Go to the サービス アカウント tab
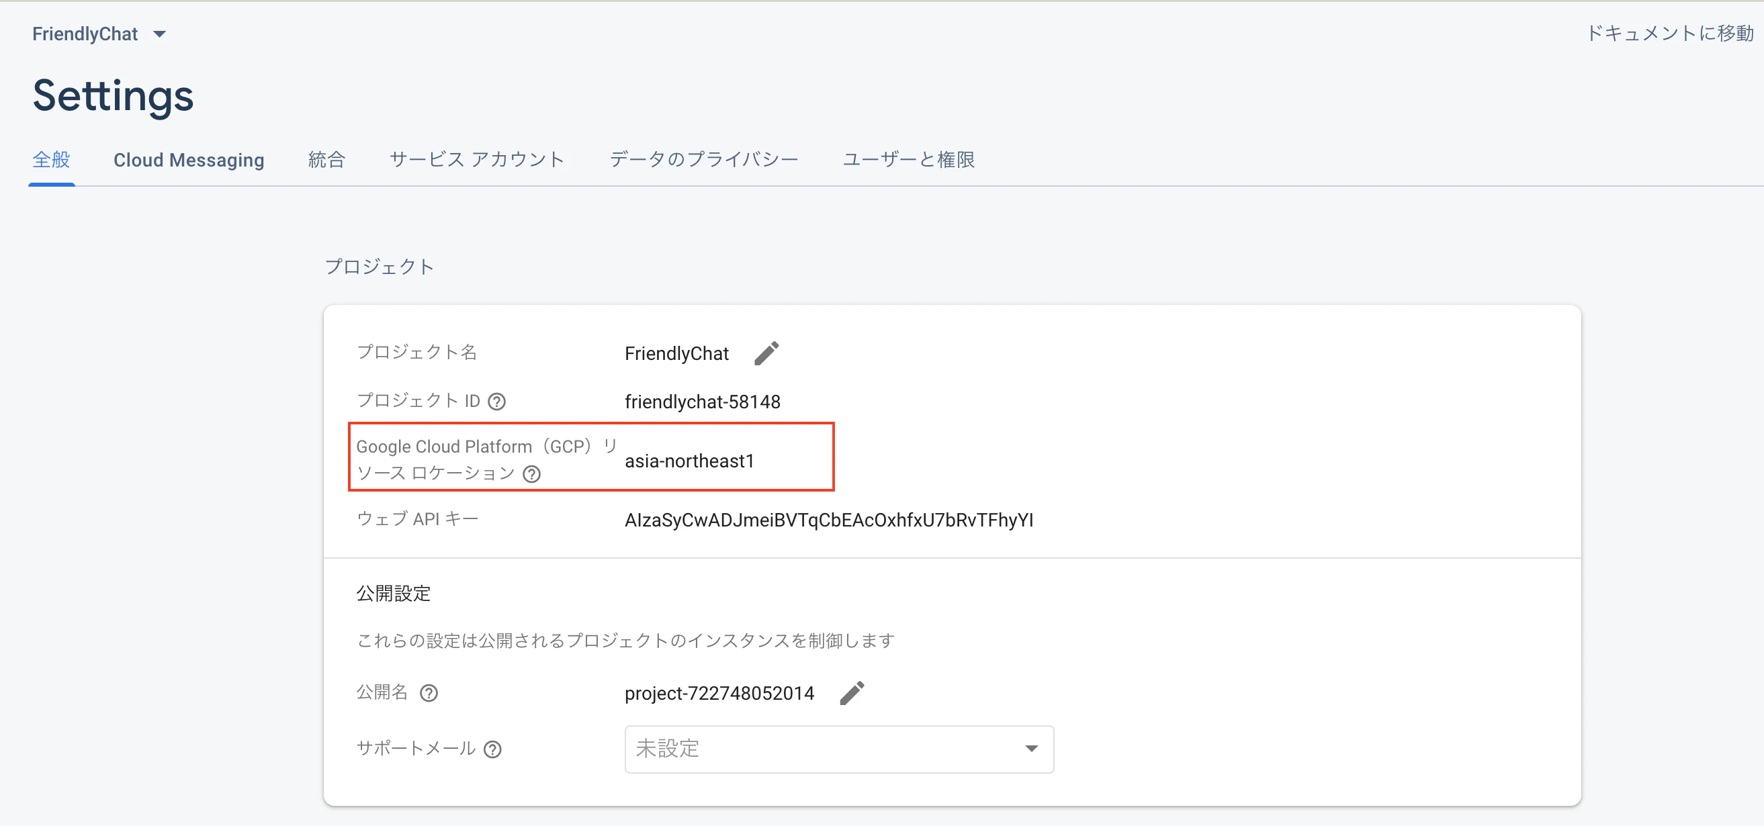Image resolution: width=1764 pixels, height=826 pixels. 478,159
